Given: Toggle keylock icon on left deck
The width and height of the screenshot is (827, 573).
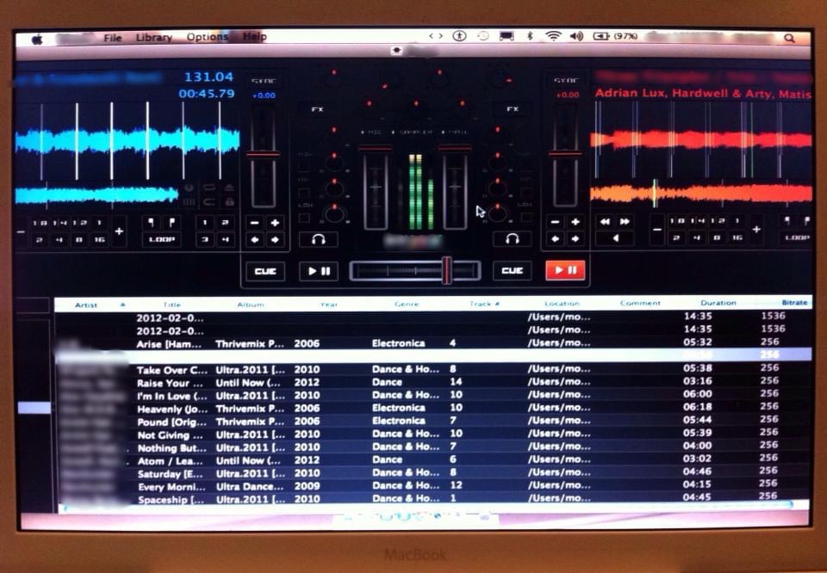Looking at the screenshot, I should pyautogui.click(x=229, y=201).
